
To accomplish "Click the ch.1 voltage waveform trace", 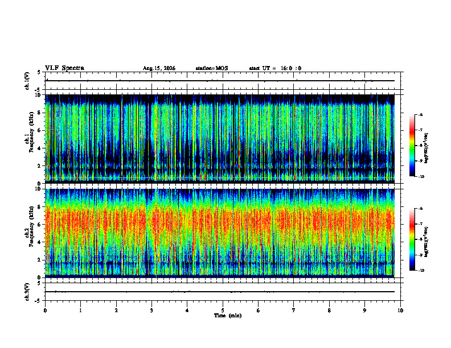I will click(220, 81).
